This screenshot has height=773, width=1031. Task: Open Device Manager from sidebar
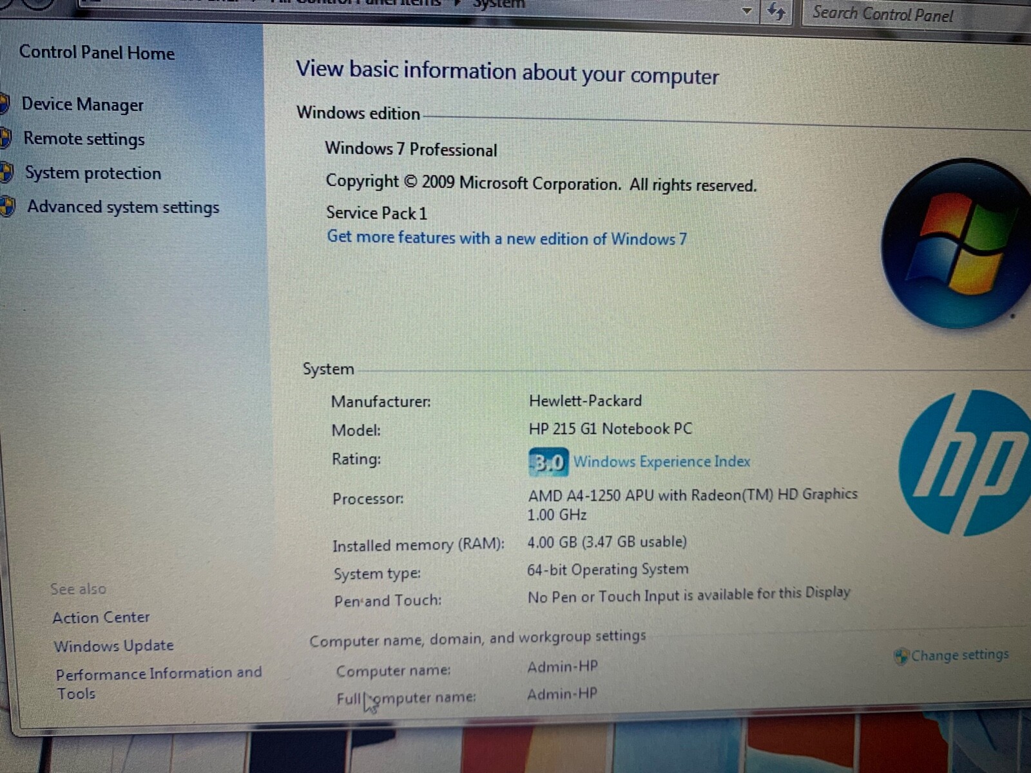click(x=82, y=104)
